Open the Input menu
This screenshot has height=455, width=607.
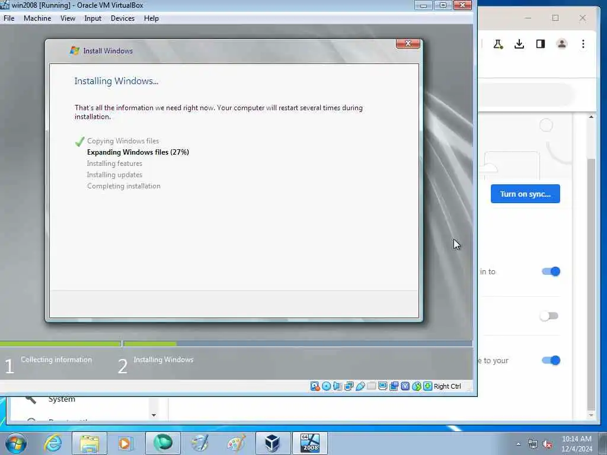click(93, 18)
